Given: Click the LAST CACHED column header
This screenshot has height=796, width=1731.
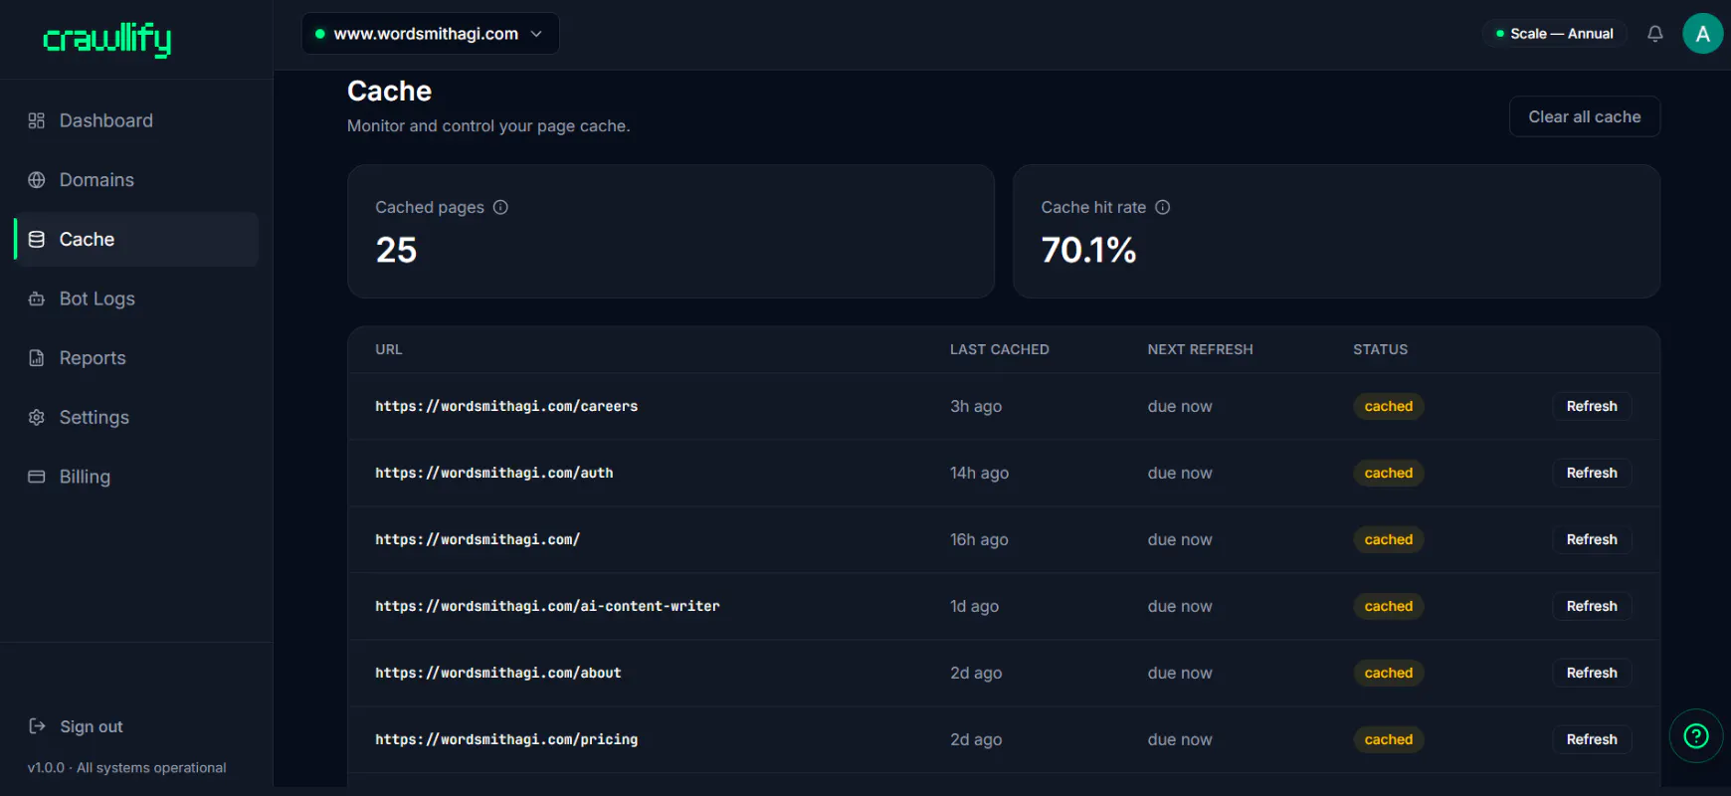Looking at the screenshot, I should tap(1000, 349).
